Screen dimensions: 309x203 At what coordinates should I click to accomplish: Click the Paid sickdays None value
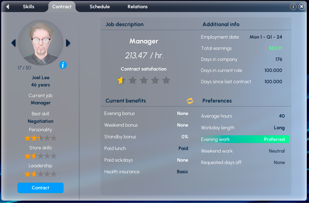pyautogui.click(x=183, y=160)
